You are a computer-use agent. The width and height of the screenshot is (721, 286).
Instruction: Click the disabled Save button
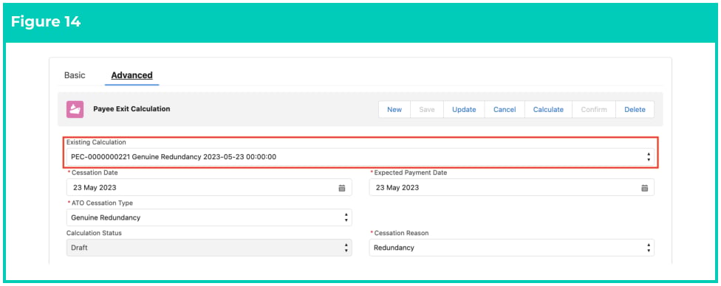[x=427, y=110]
